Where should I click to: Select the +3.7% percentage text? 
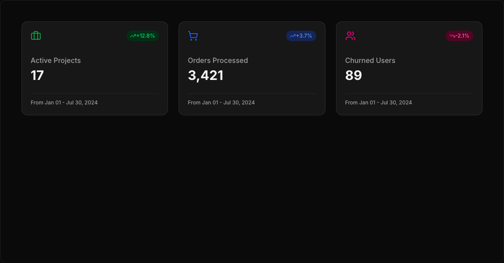304,36
